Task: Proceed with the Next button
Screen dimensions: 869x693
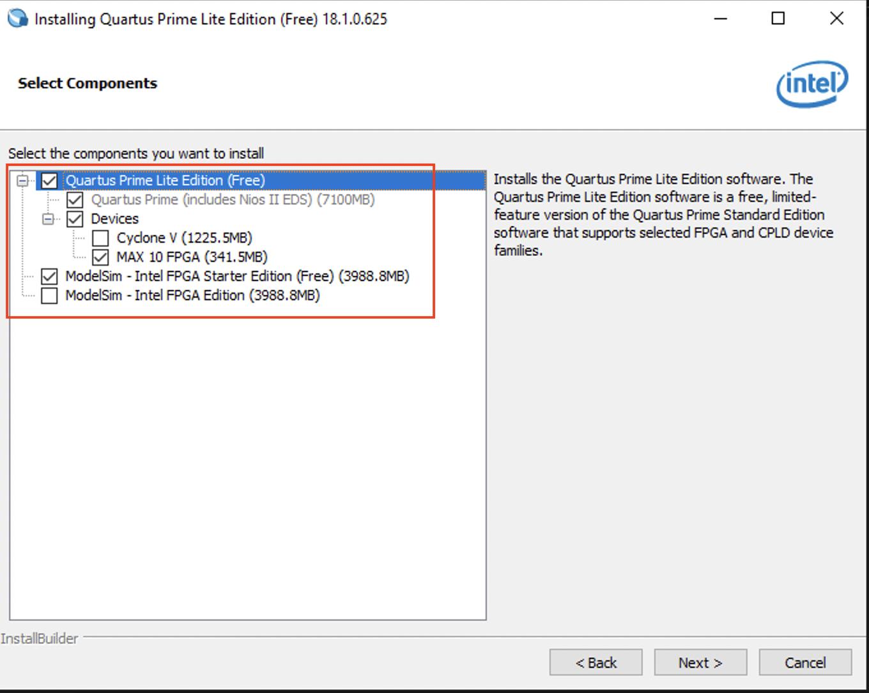Action: [700, 662]
